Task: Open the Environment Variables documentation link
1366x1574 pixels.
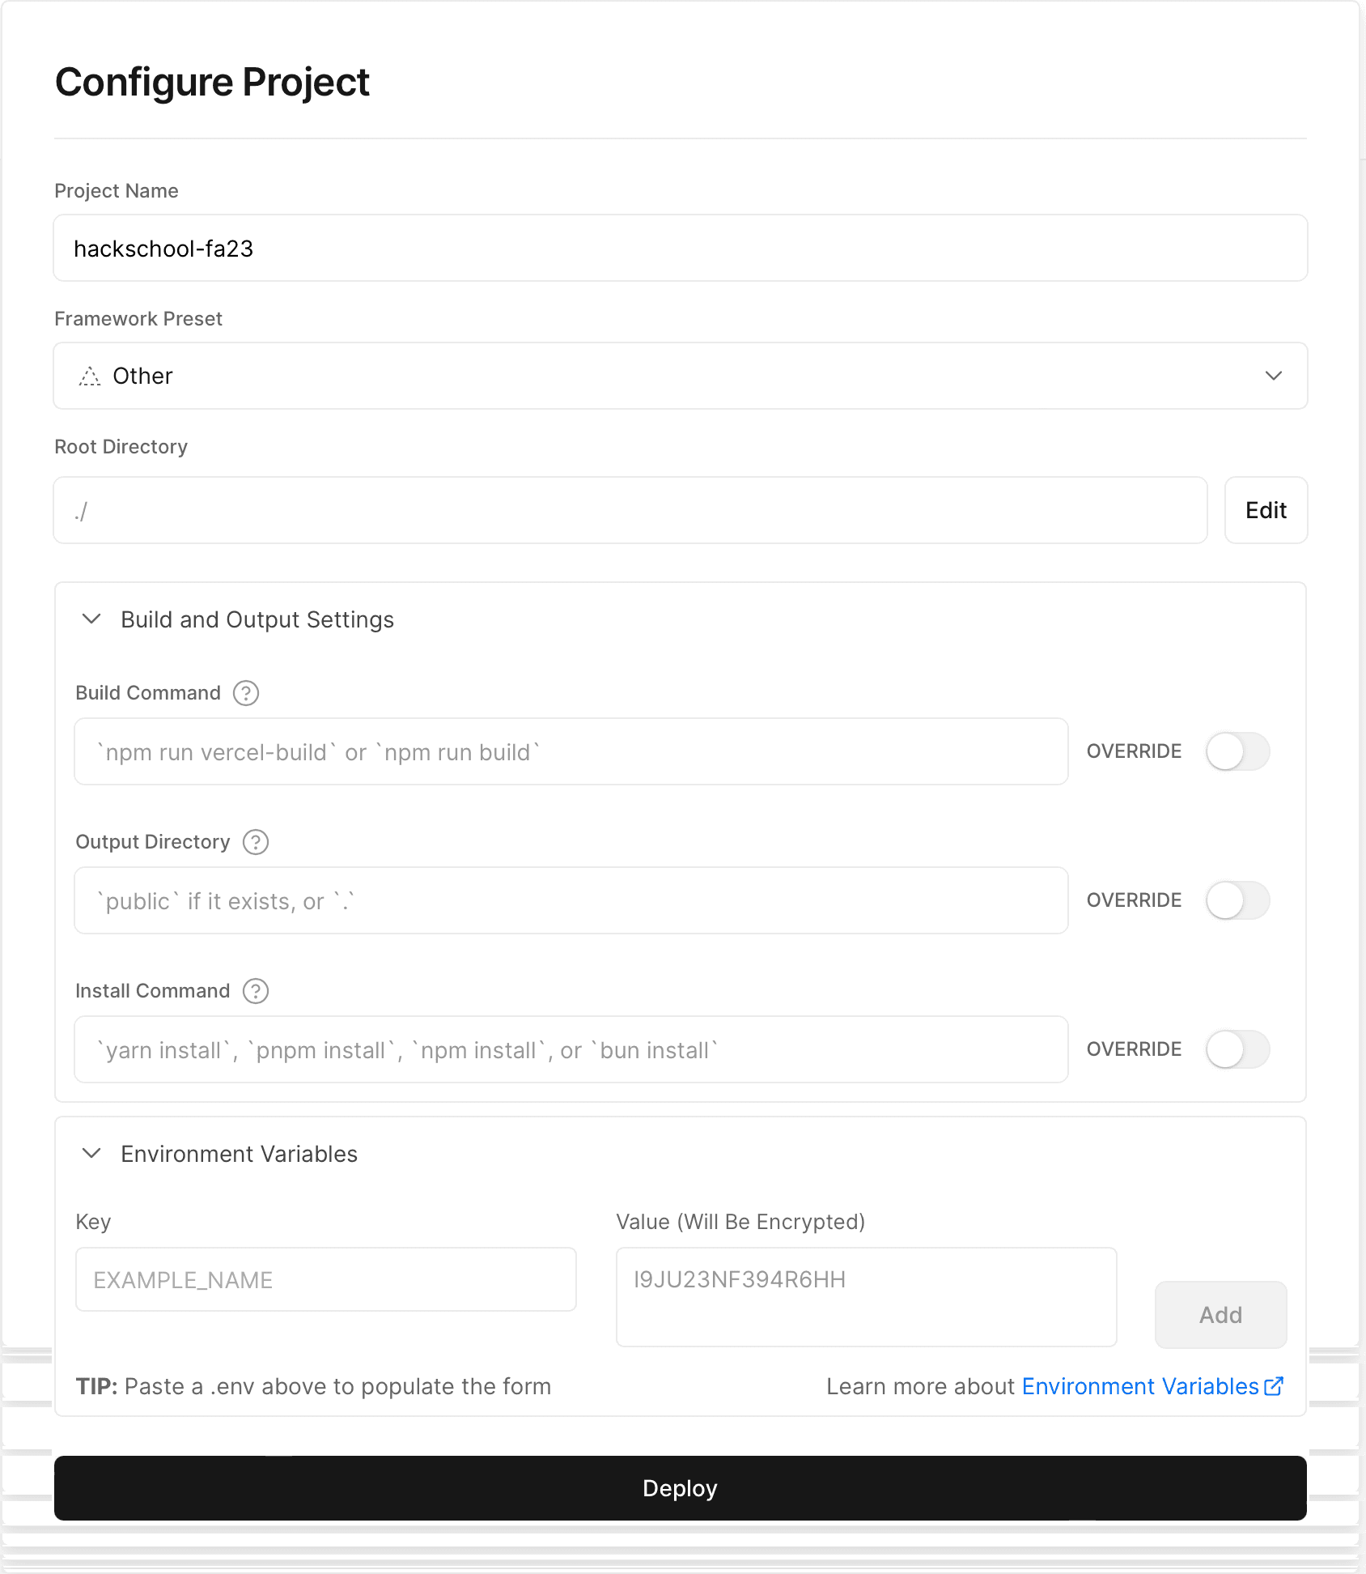Action: pos(1139,1386)
